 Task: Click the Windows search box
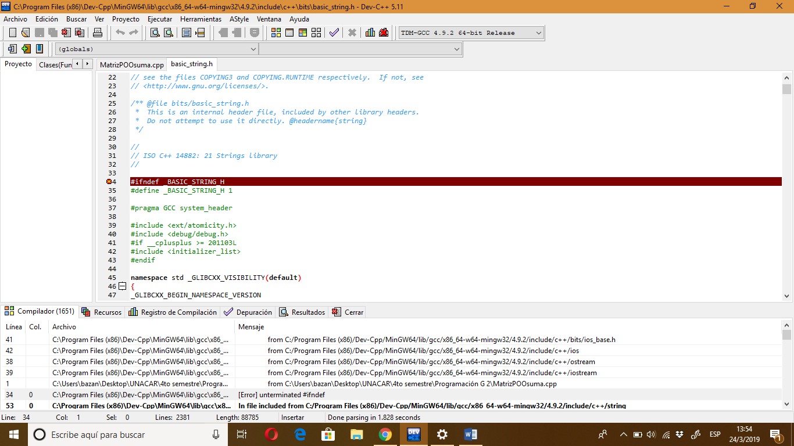(128, 434)
